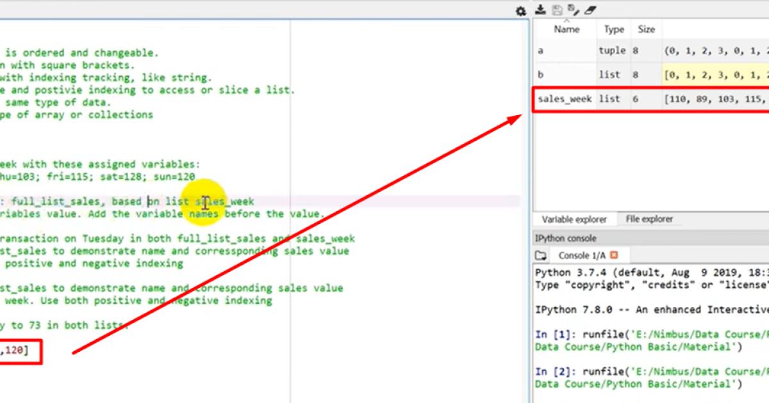
Task: Click the highlighted word names in editor
Action: (206, 214)
